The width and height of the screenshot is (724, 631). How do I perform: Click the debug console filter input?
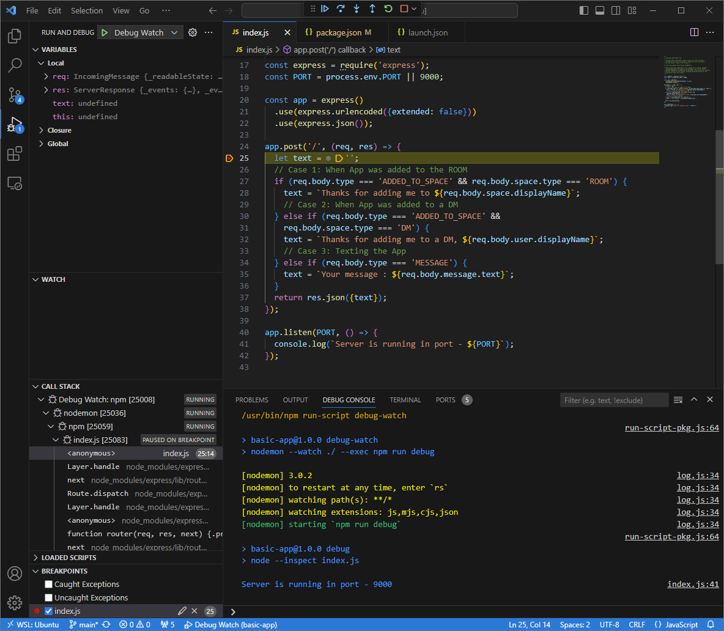[614, 400]
